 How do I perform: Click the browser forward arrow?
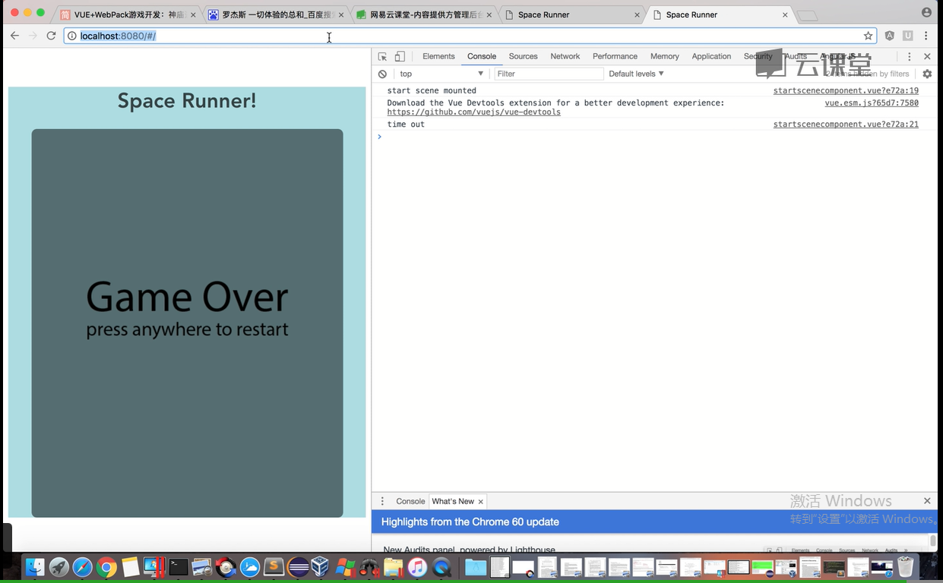click(33, 36)
